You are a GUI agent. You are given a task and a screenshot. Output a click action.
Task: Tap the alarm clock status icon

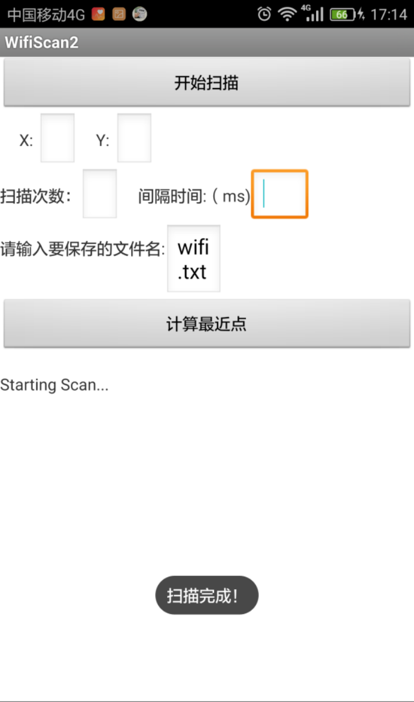[264, 14]
